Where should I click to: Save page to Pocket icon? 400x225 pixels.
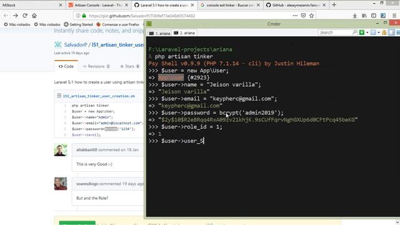pyautogui.click(x=303, y=16)
